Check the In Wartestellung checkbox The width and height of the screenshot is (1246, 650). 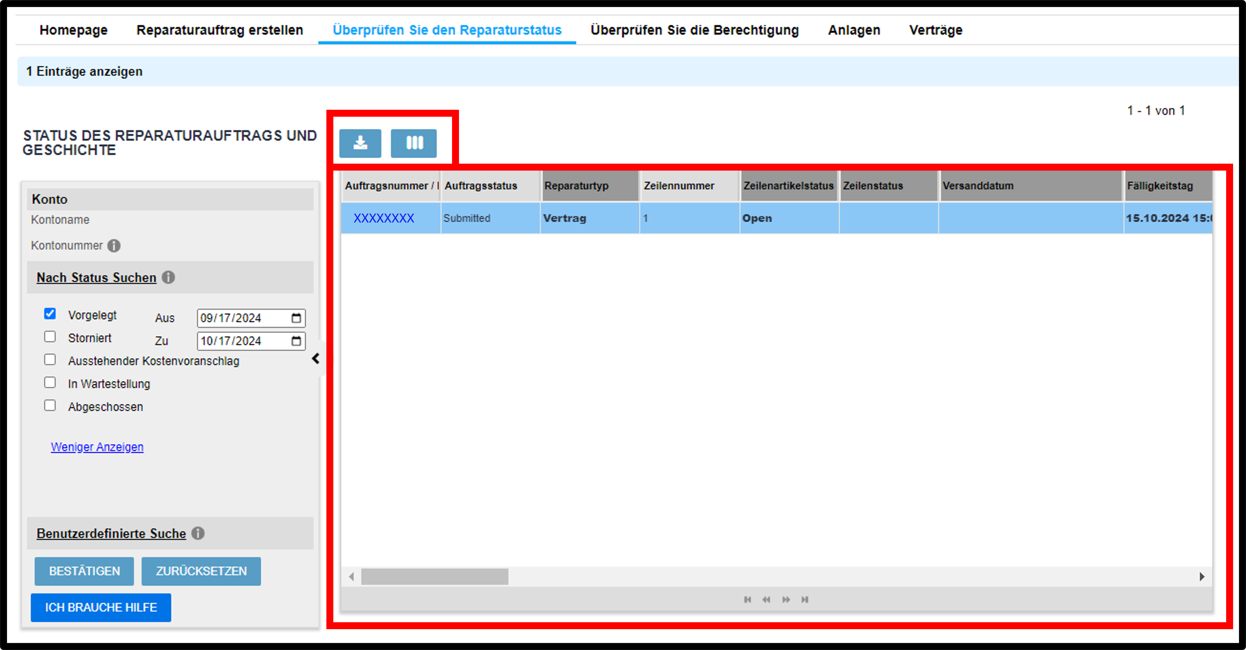[50, 383]
